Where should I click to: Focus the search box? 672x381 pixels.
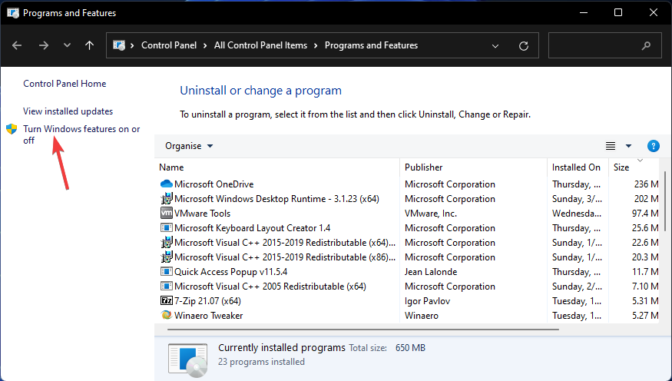pyautogui.click(x=604, y=45)
